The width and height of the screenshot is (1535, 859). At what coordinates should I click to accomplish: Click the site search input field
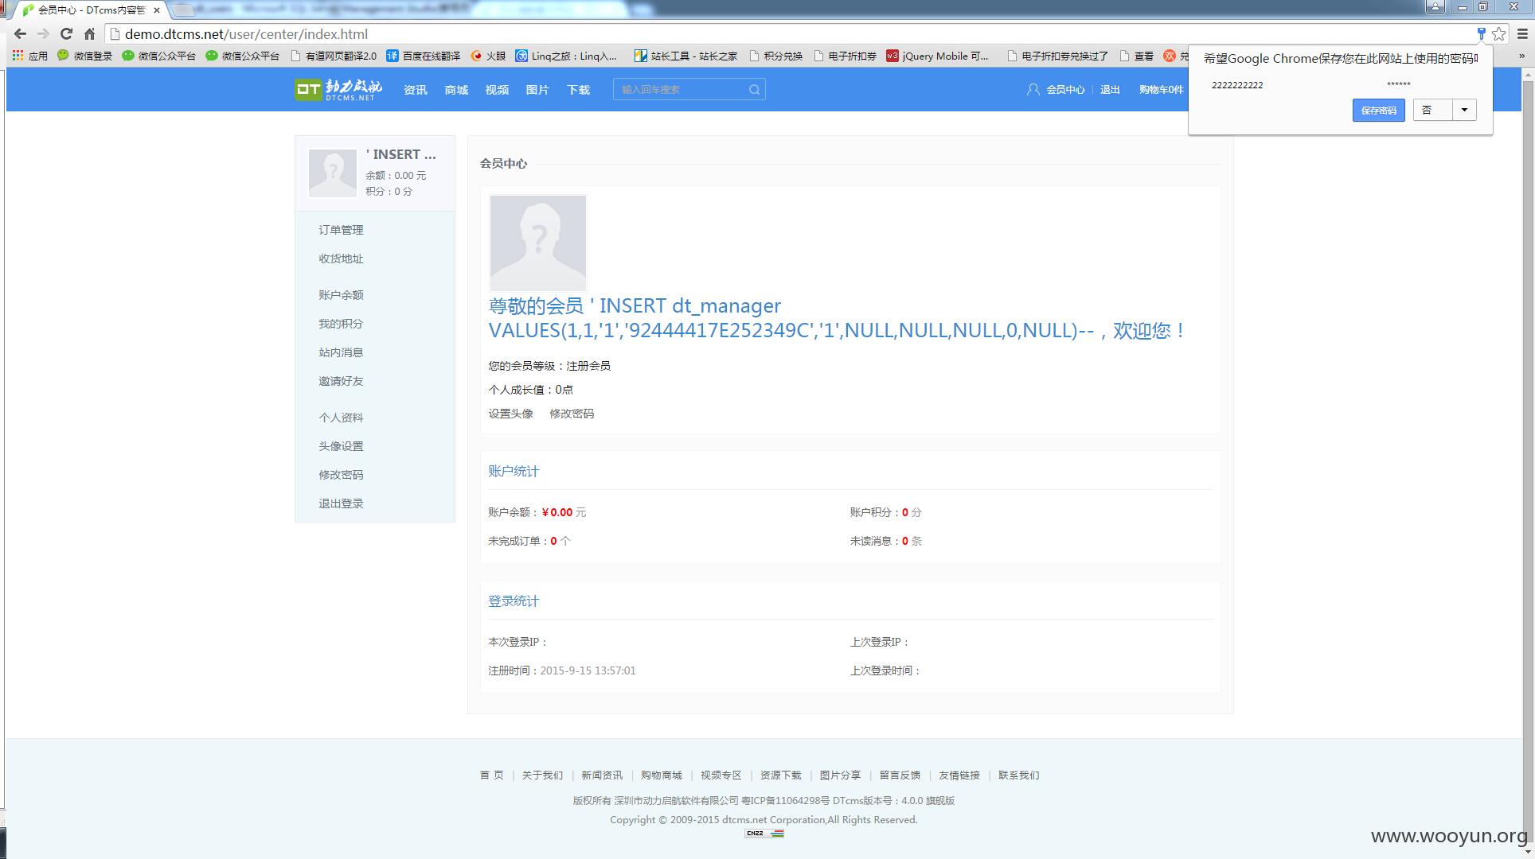[681, 90]
